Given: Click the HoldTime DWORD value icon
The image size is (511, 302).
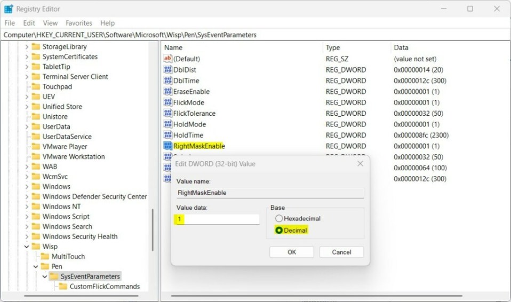Looking at the screenshot, I should click(x=167, y=135).
